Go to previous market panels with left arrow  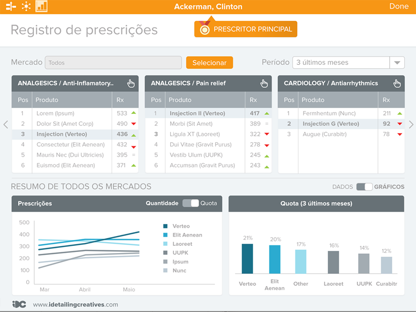[5, 124]
